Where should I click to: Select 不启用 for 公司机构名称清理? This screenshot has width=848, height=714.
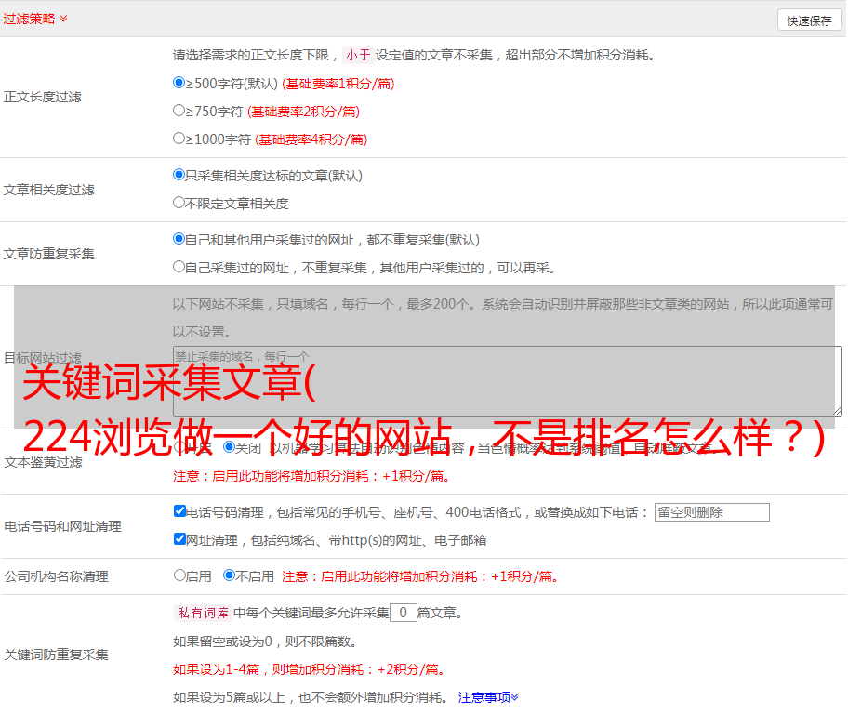pos(230,575)
